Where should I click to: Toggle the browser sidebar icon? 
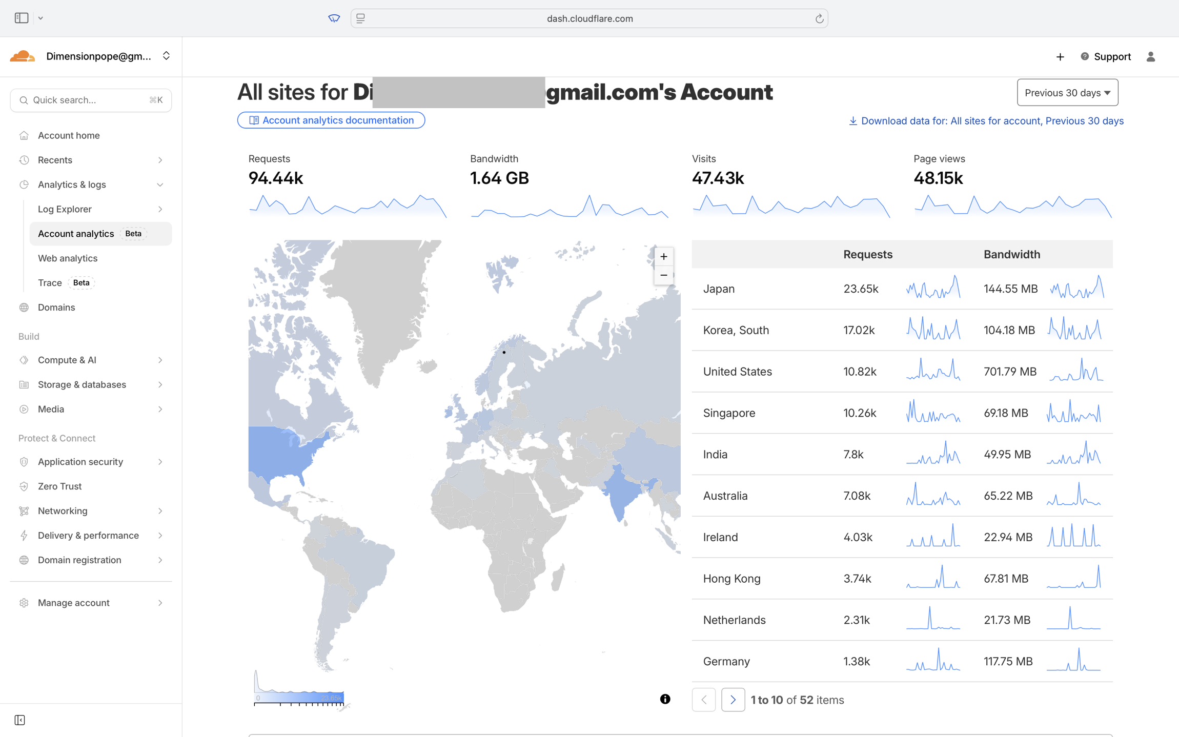click(x=22, y=18)
